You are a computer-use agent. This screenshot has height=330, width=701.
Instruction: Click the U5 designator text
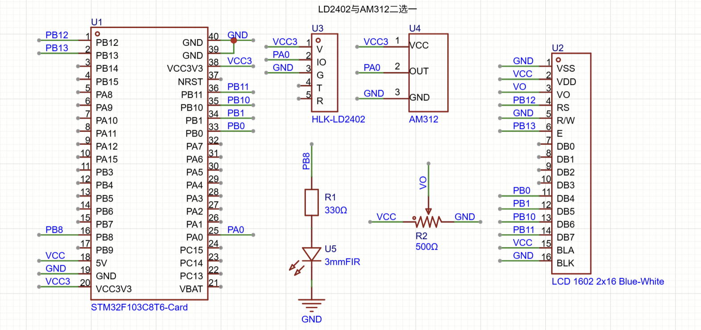pyautogui.click(x=330, y=249)
